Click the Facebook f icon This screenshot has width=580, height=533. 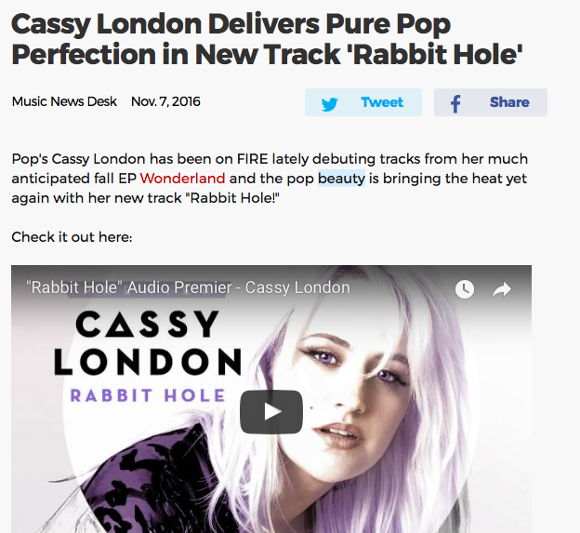pos(455,103)
